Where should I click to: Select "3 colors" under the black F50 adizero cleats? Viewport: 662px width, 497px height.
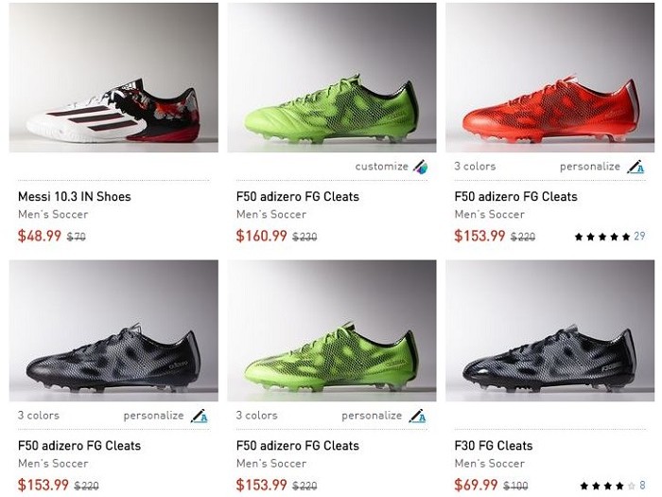[39, 416]
